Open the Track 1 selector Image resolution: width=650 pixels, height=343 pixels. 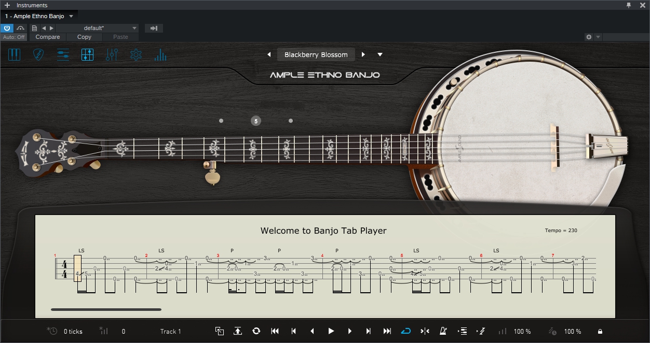click(171, 332)
